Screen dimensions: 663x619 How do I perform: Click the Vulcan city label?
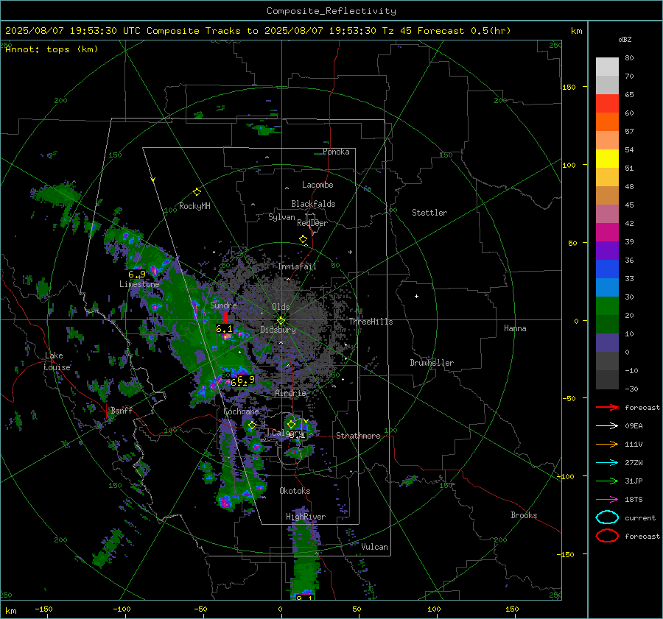(374, 547)
